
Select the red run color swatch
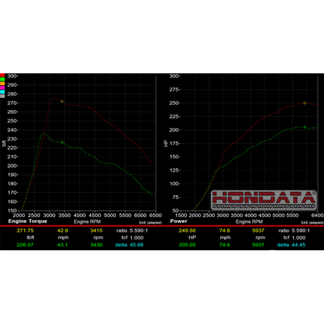point(2,75)
